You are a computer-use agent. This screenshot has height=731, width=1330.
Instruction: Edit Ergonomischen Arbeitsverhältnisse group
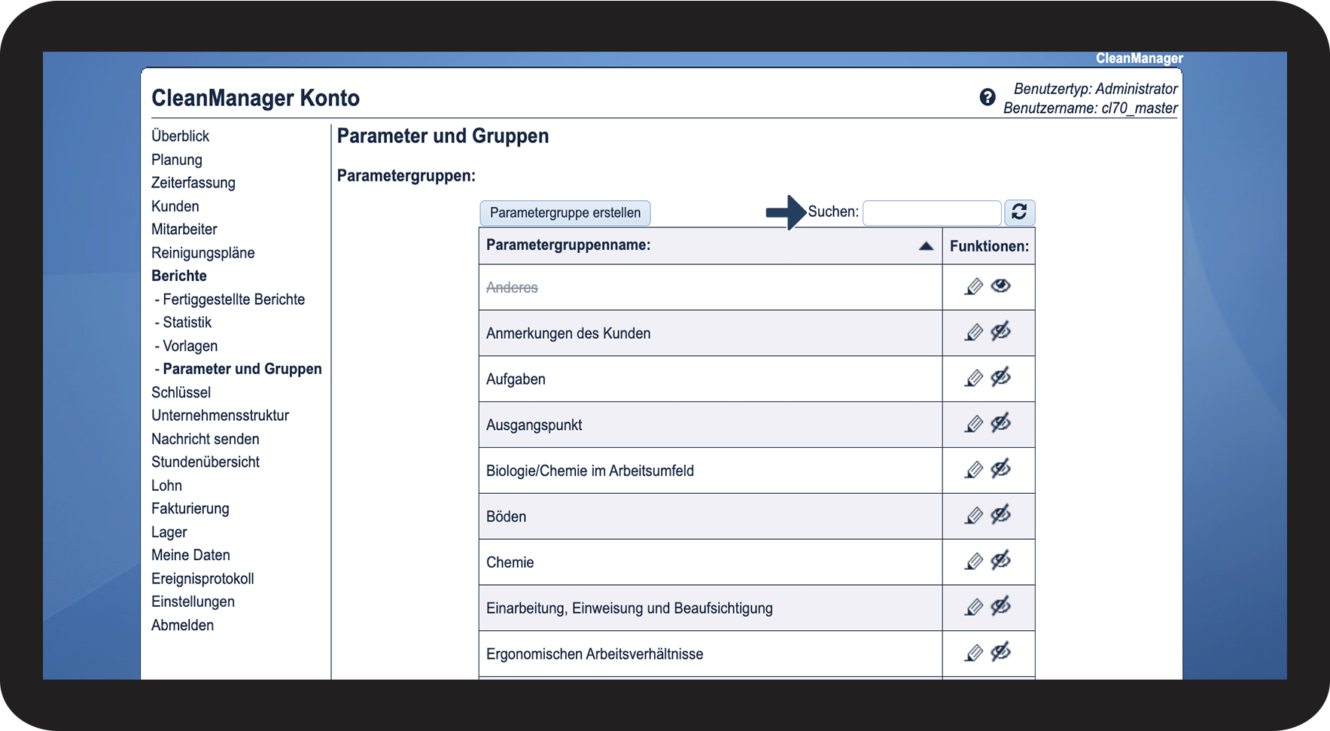click(974, 653)
